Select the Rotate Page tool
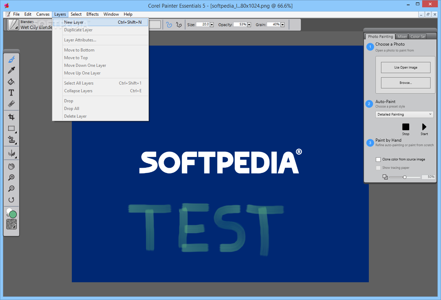The image size is (441, 300). coord(12,200)
